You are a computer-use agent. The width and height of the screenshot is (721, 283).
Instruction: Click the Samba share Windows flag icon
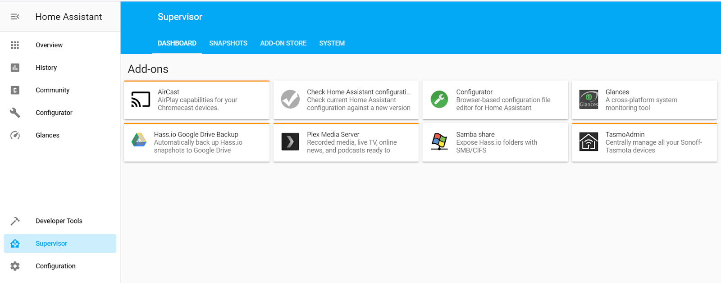point(439,141)
